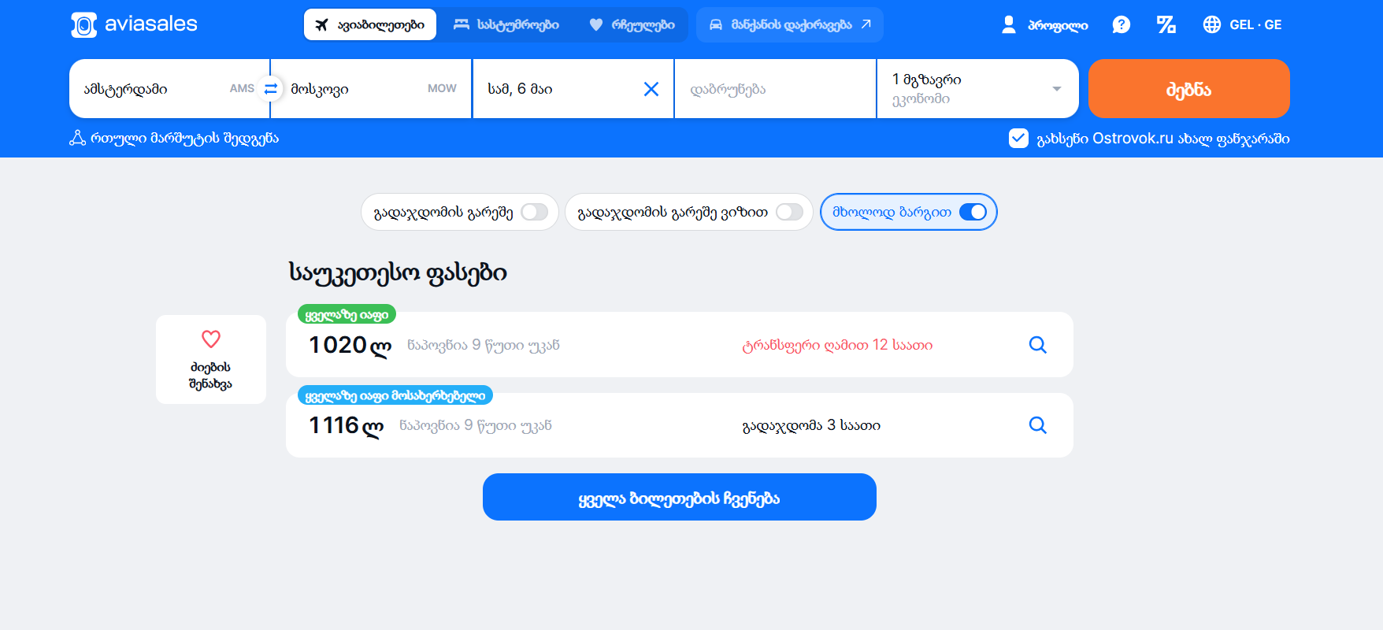Viewport: 1383px width, 630px height.
Task: Open search magnifier for 1116 ლ offer
Action: 1038,425
